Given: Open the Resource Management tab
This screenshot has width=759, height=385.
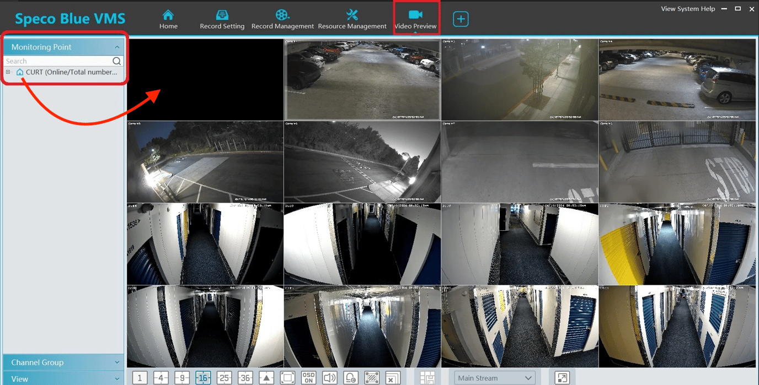Looking at the screenshot, I should tap(352, 18).
